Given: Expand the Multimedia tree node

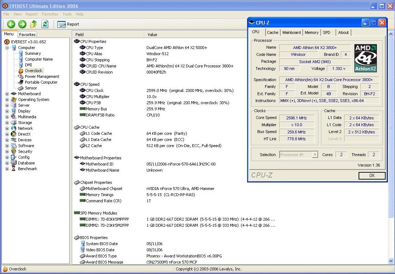Looking at the screenshot, I should click(x=7, y=117).
